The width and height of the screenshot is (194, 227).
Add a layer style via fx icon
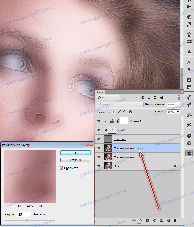141,220
